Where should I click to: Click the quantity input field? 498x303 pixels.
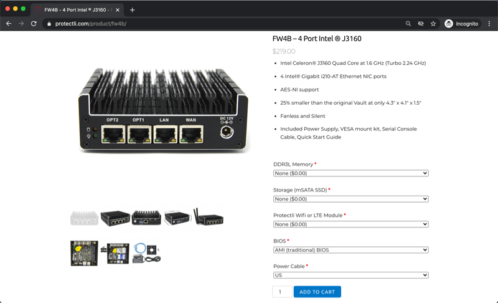[282, 292]
